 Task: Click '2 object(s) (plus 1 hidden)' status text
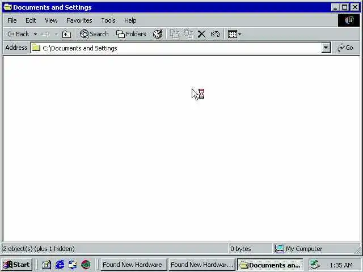click(x=39, y=249)
